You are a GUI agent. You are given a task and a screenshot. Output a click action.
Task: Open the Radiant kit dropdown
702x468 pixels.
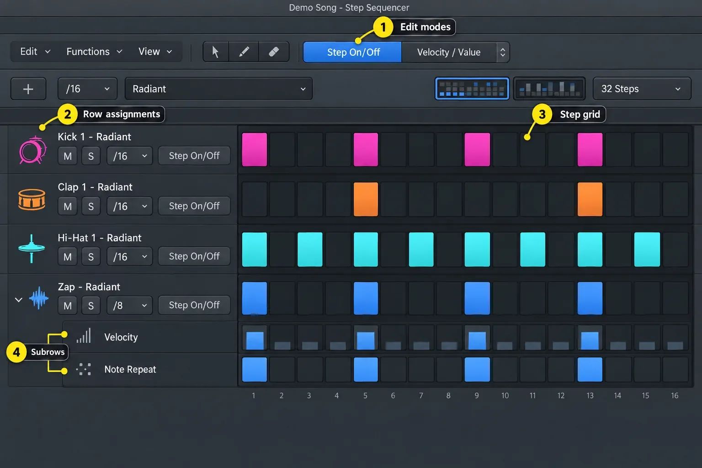tap(218, 89)
